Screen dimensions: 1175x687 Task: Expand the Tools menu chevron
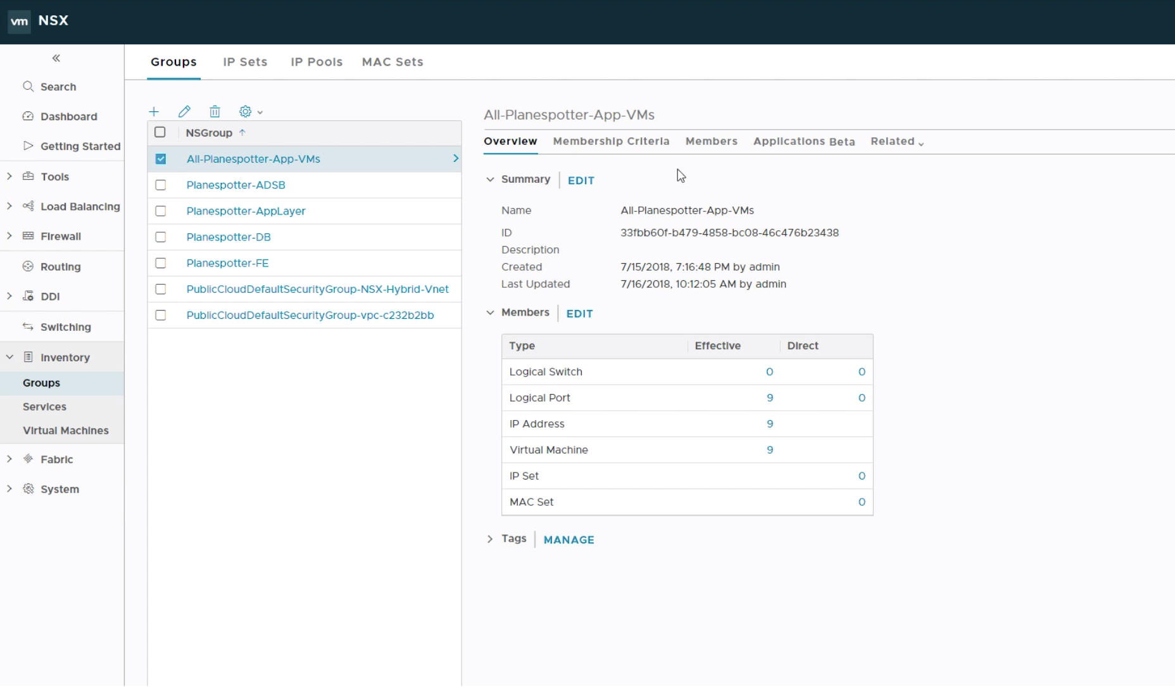coord(9,176)
